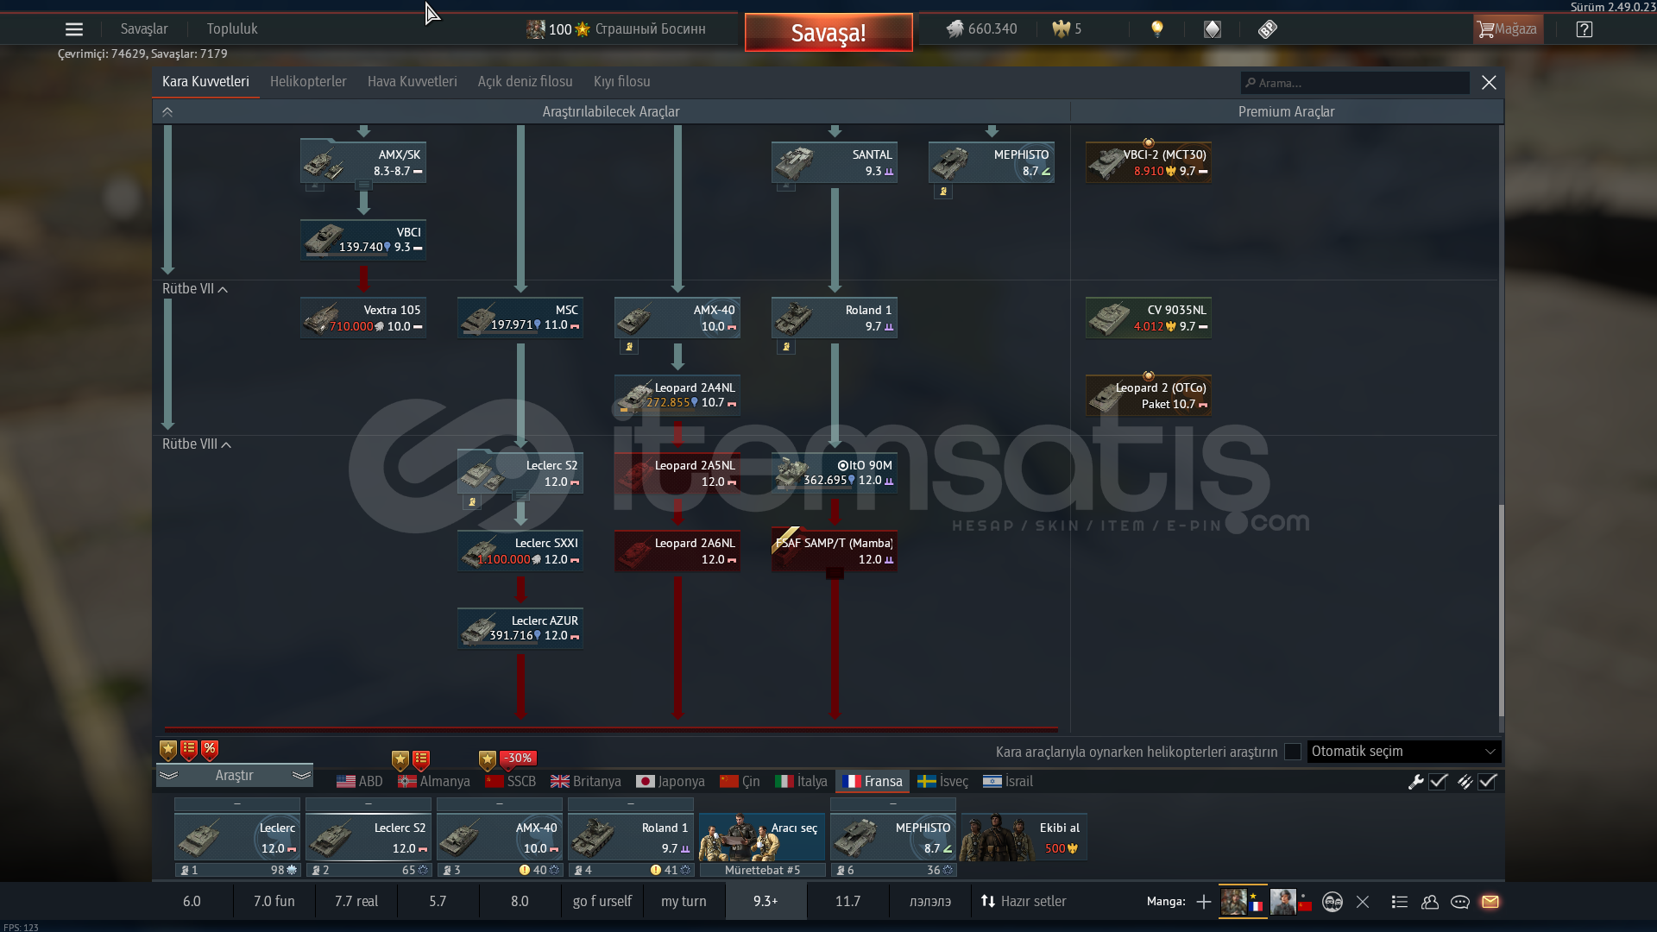Open the Battle Pass BP icon
This screenshot has width=1657, height=932.
(x=1267, y=29)
